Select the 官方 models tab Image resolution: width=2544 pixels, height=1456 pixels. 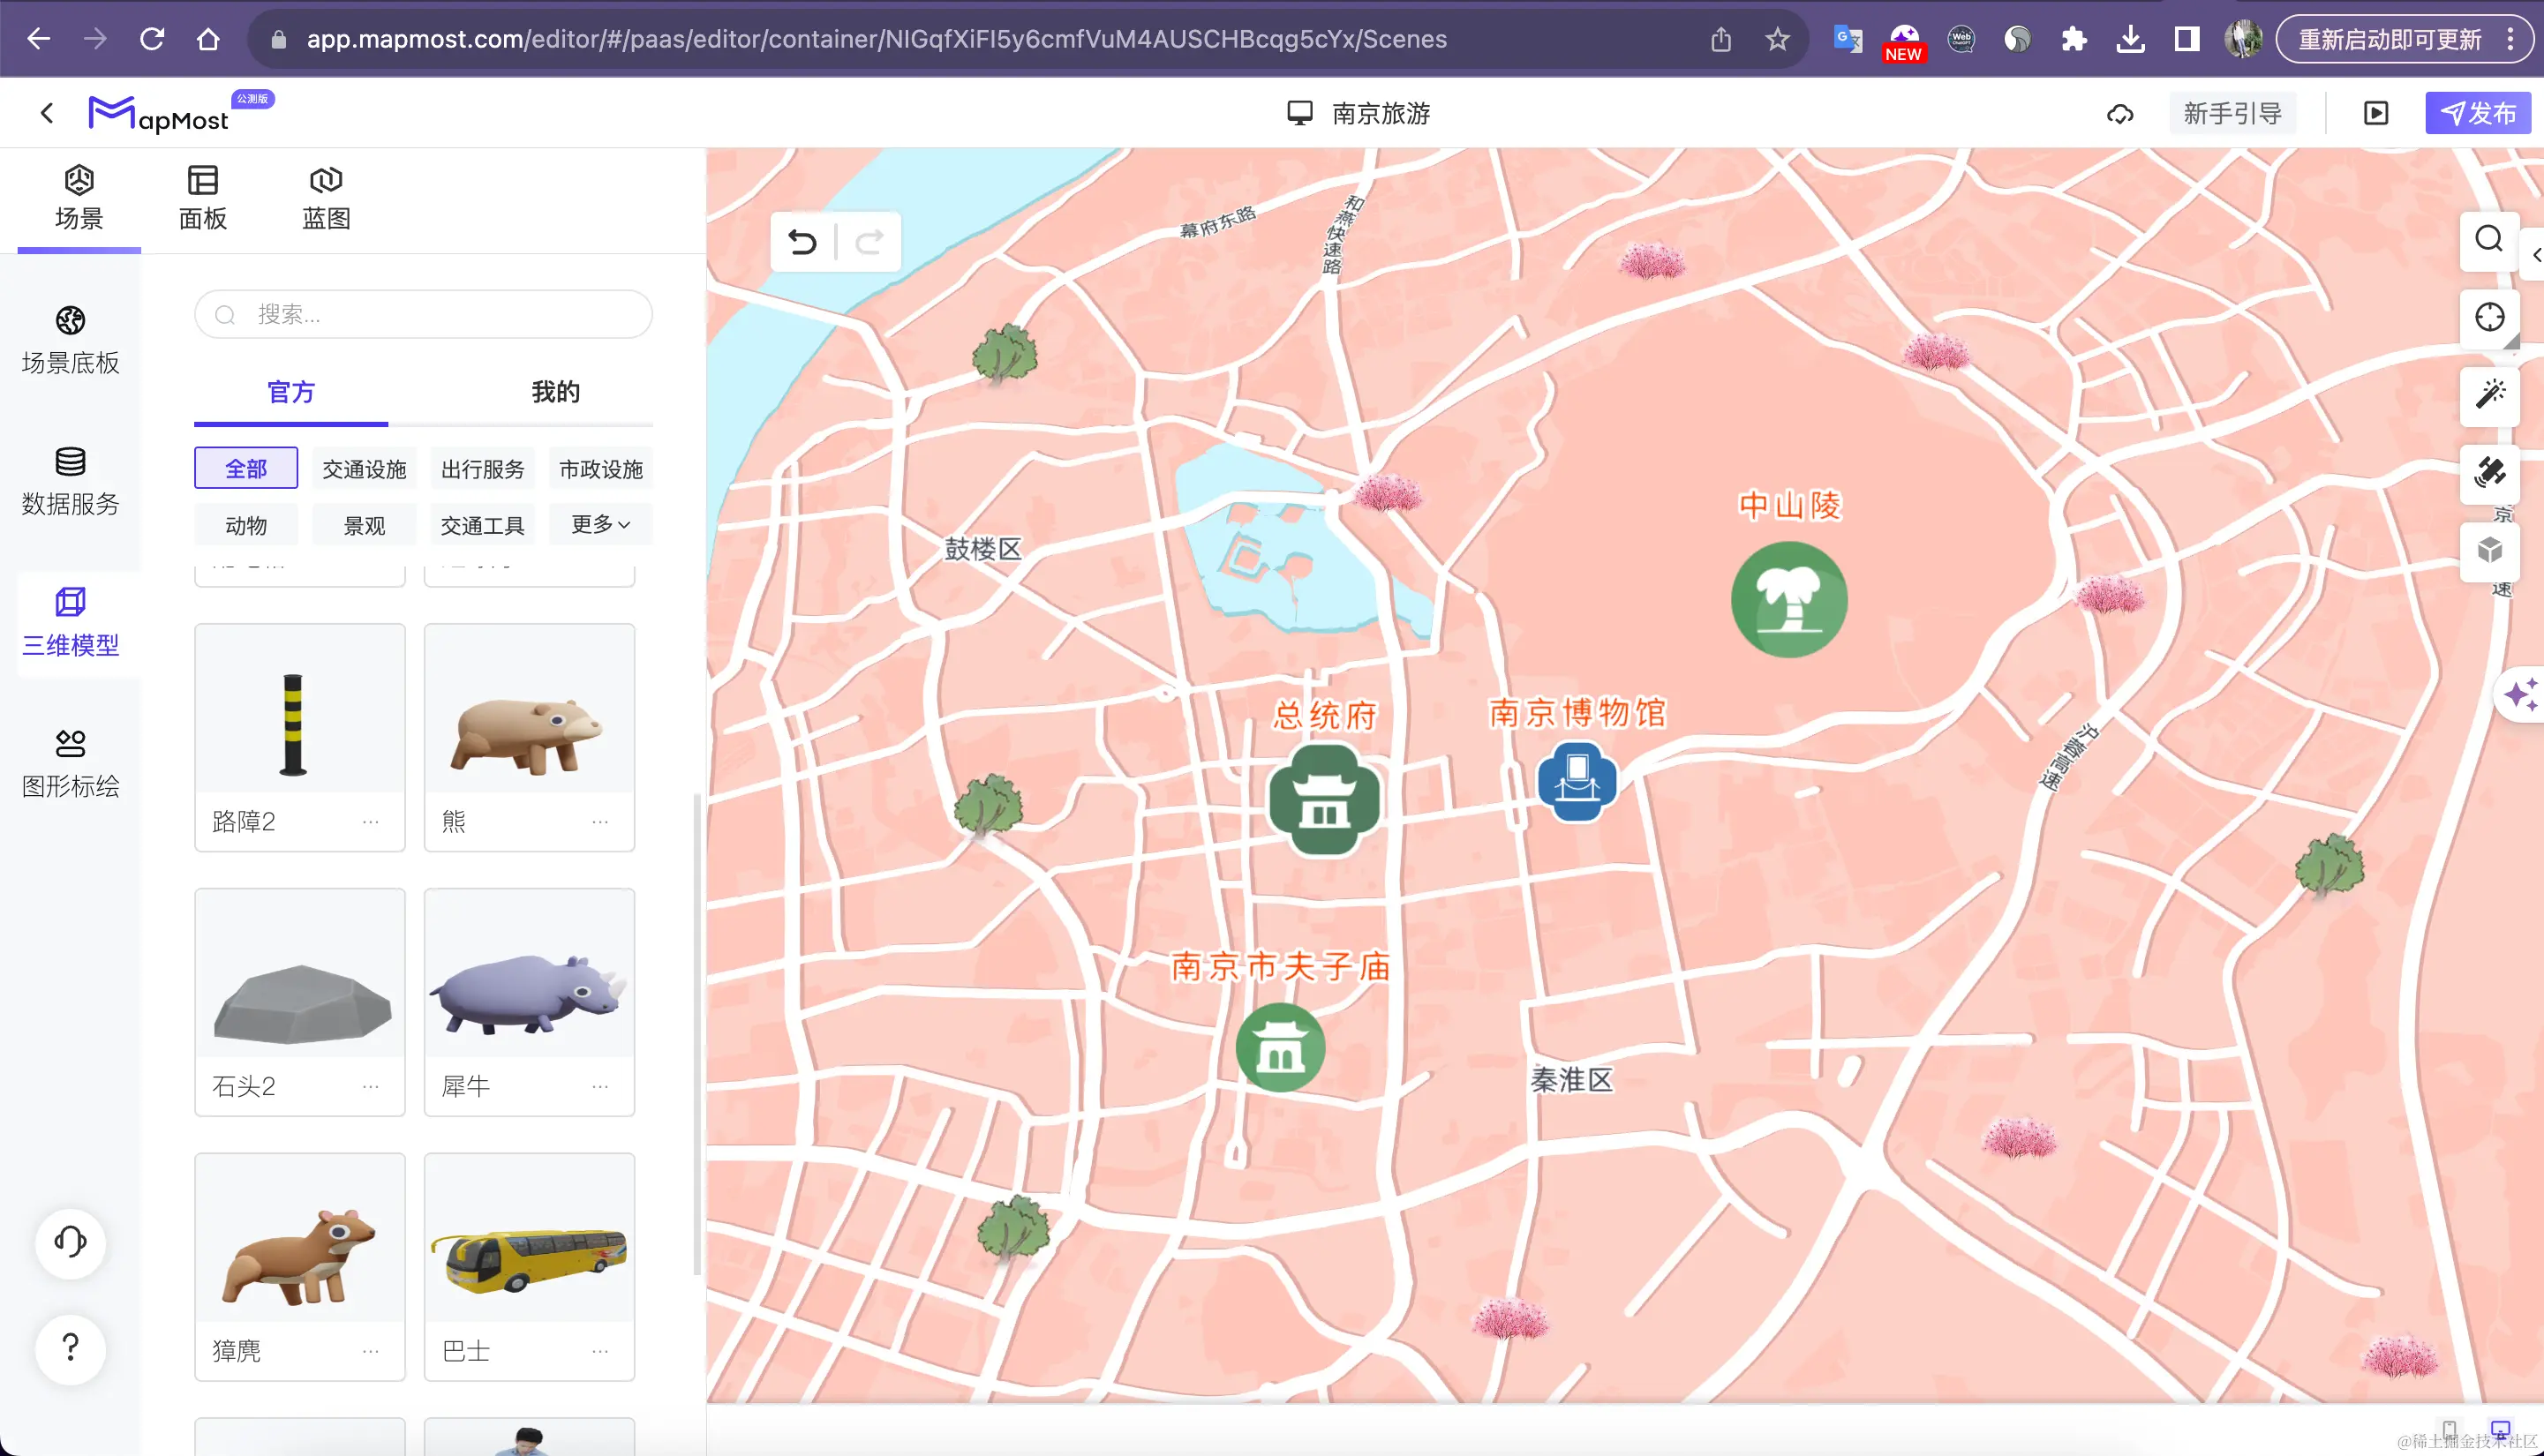pyautogui.click(x=291, y=392)
